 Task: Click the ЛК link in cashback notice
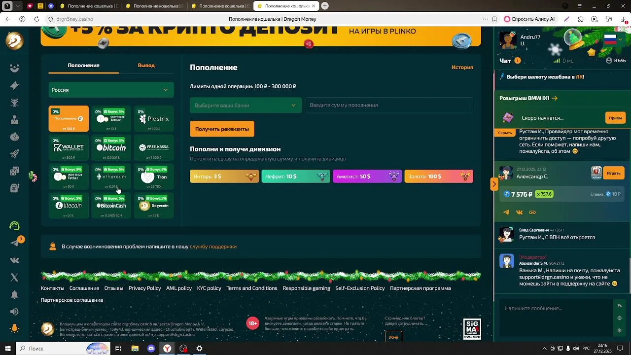[579, 77]
